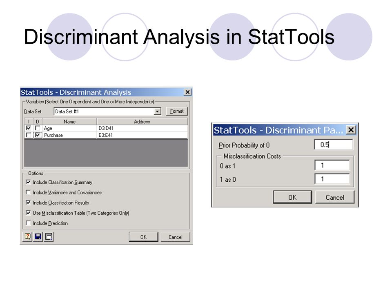This screenshot has height=294, width=392.
Task: Click OK in Discriminant Parameters dialog
Action: 292,197
